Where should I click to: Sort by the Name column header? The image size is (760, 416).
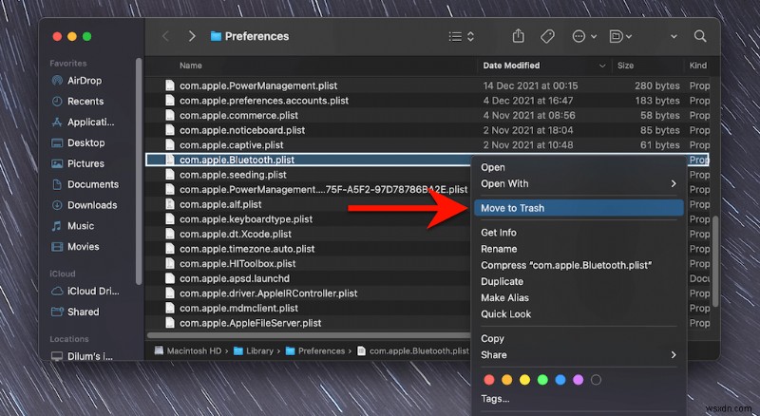191,66
